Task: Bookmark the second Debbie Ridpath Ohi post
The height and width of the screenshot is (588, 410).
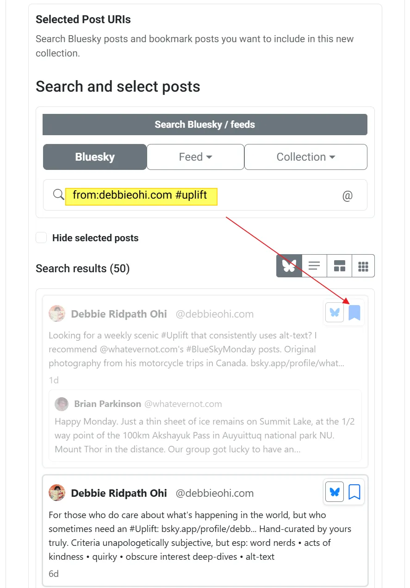Action: 354,492
